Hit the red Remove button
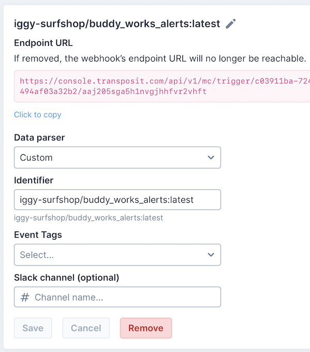Viewport: 310px width, 352px height. pos(146,328)
